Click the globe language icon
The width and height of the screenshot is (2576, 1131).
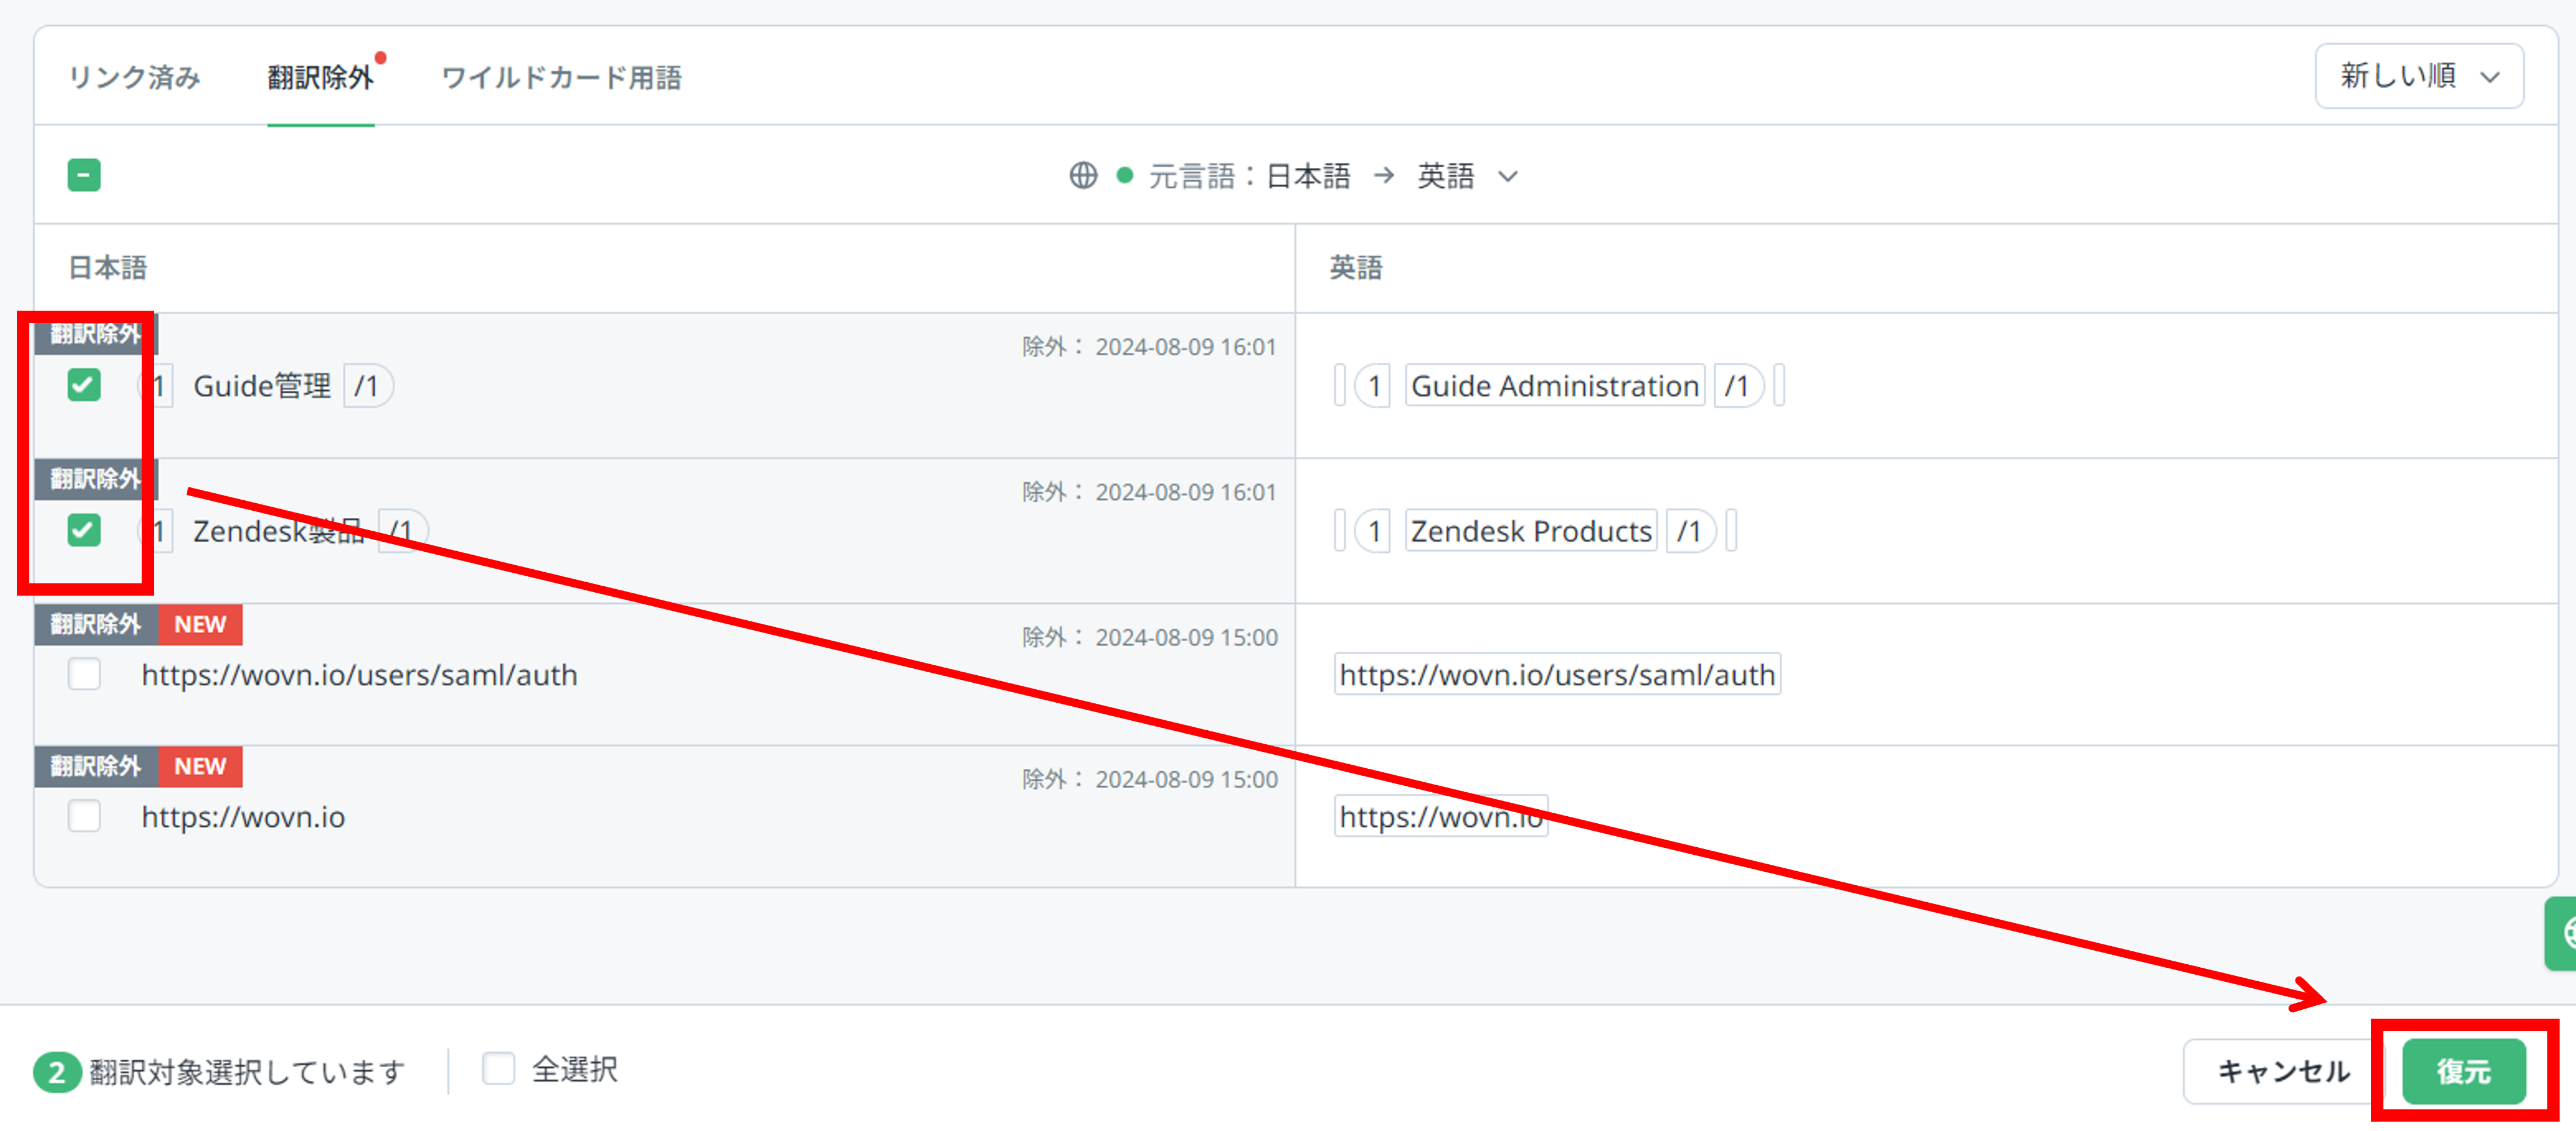[1083, 176]
